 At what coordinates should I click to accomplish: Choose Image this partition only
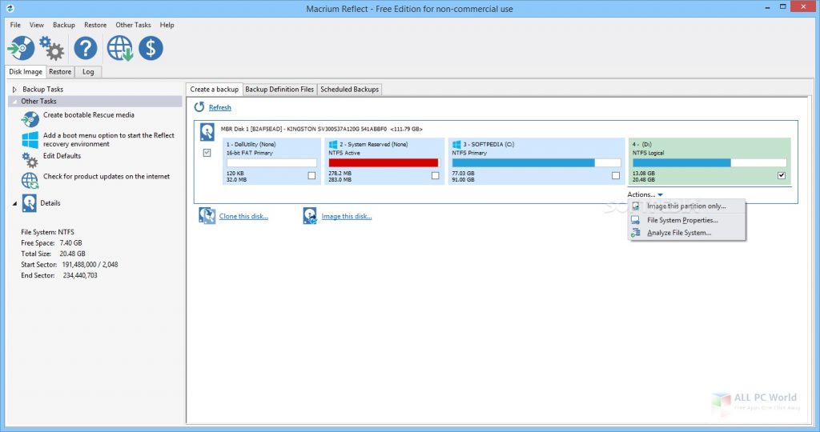[686, 206]
